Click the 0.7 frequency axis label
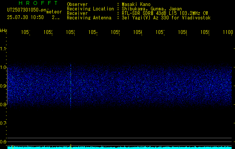This screenshot has width=235, height=149. pos(3,123)
